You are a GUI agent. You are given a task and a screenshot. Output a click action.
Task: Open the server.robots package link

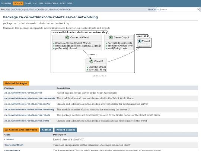point(27,115)
